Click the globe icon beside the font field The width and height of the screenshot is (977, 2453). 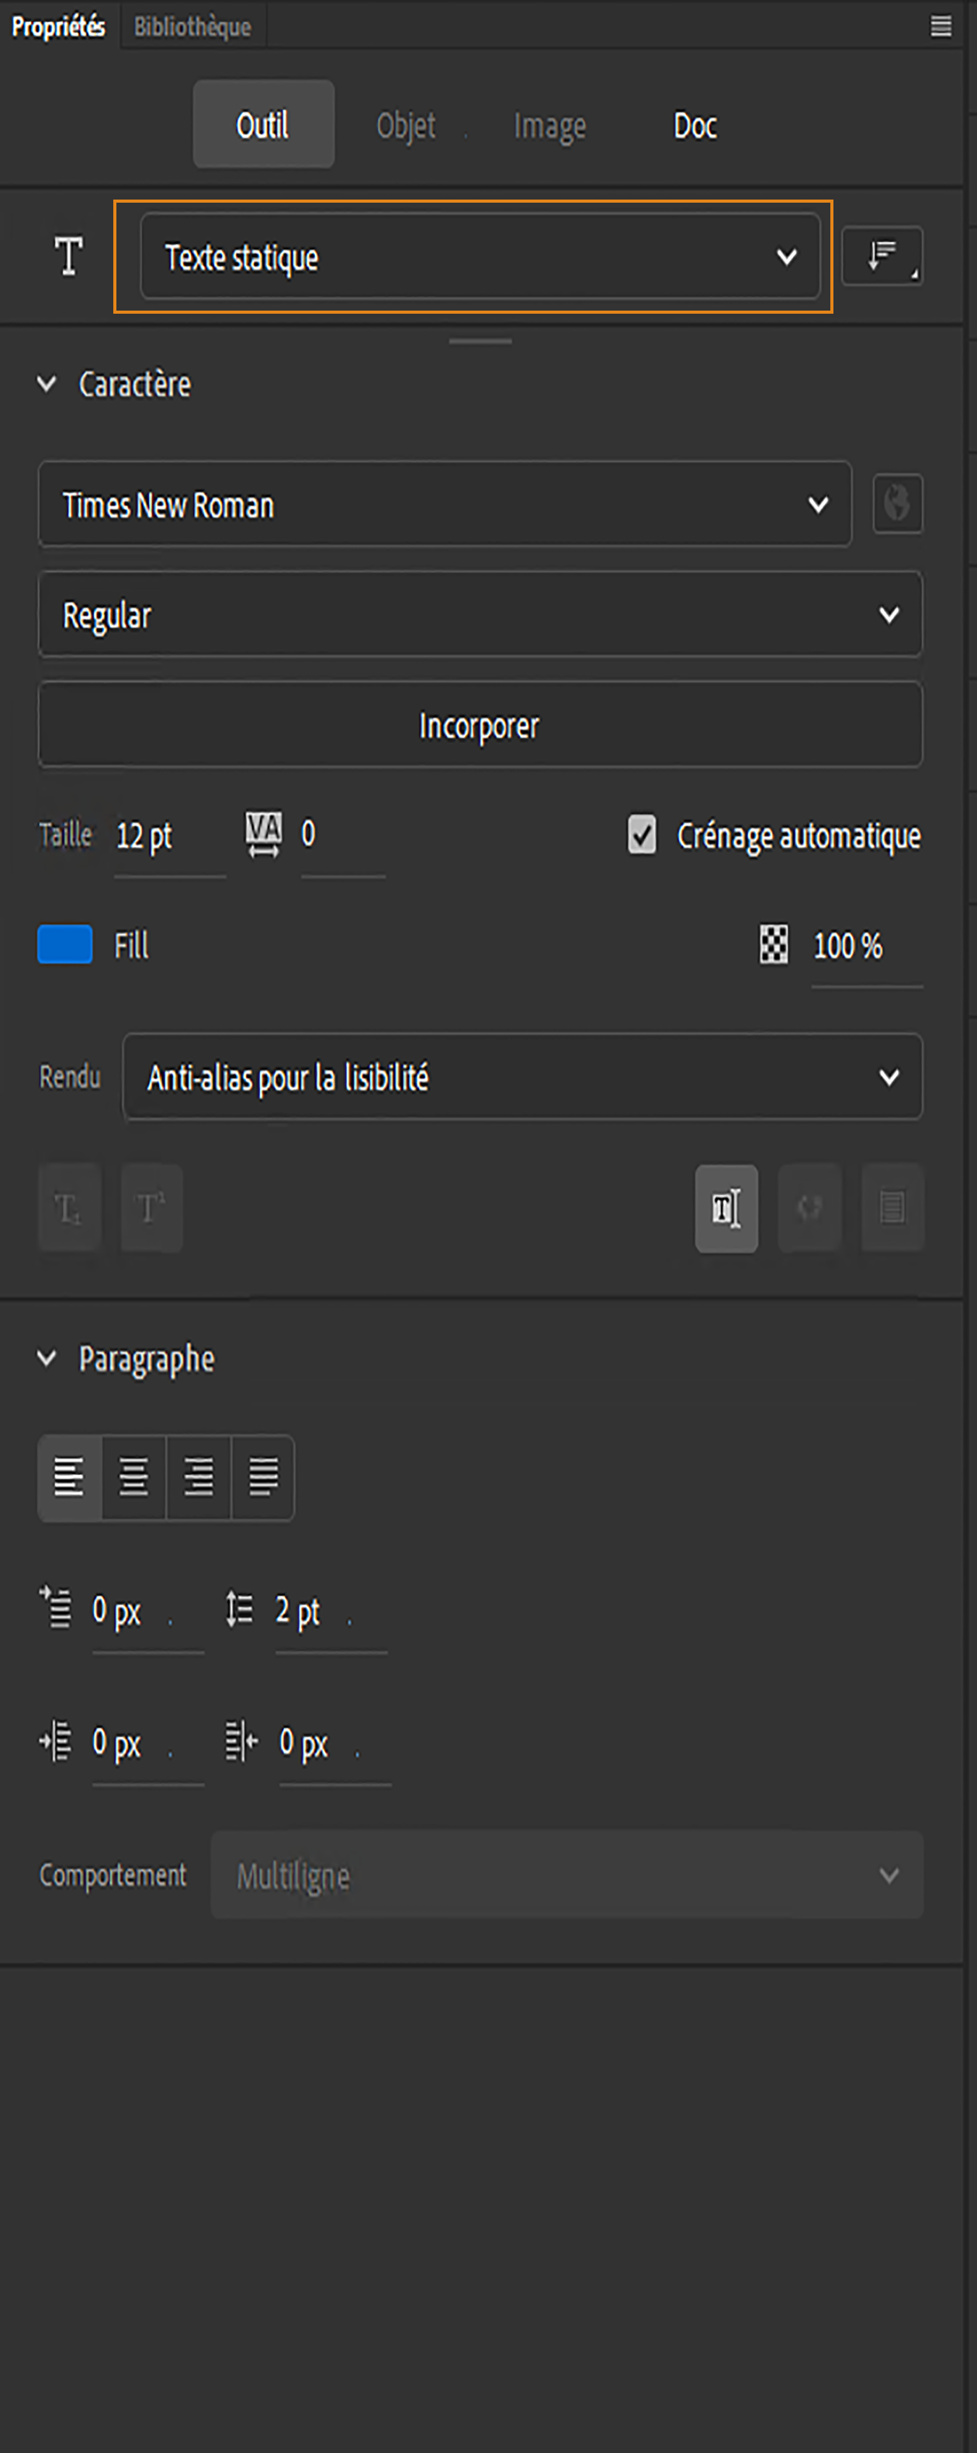tap(896, 505)
